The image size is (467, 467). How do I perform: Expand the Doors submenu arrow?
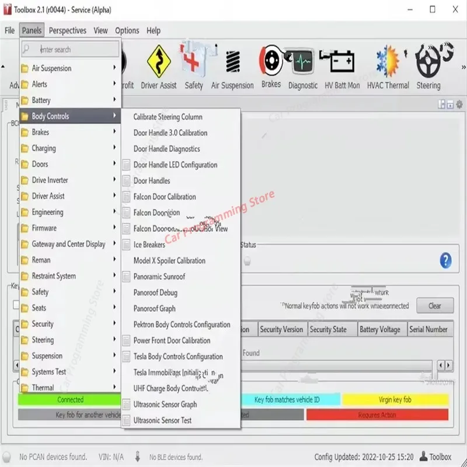point(114,163)
